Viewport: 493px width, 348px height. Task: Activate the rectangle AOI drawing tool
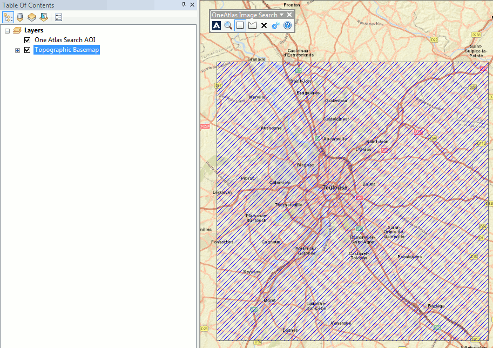click(x=240, y=25)
